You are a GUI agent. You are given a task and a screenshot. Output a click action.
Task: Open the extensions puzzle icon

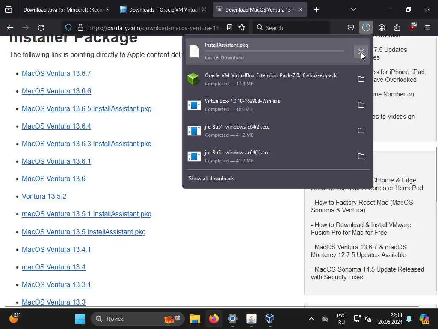click(x=397, y=28)
